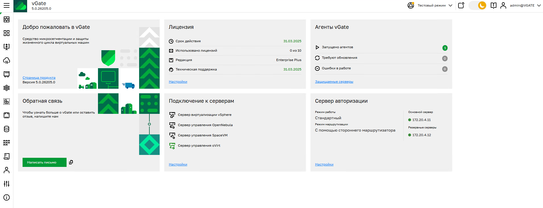Image resolution: width=543 pixels, height=208 pixels.
Task: Open the user accounts sidebar icon
Action: click(7, 170)
